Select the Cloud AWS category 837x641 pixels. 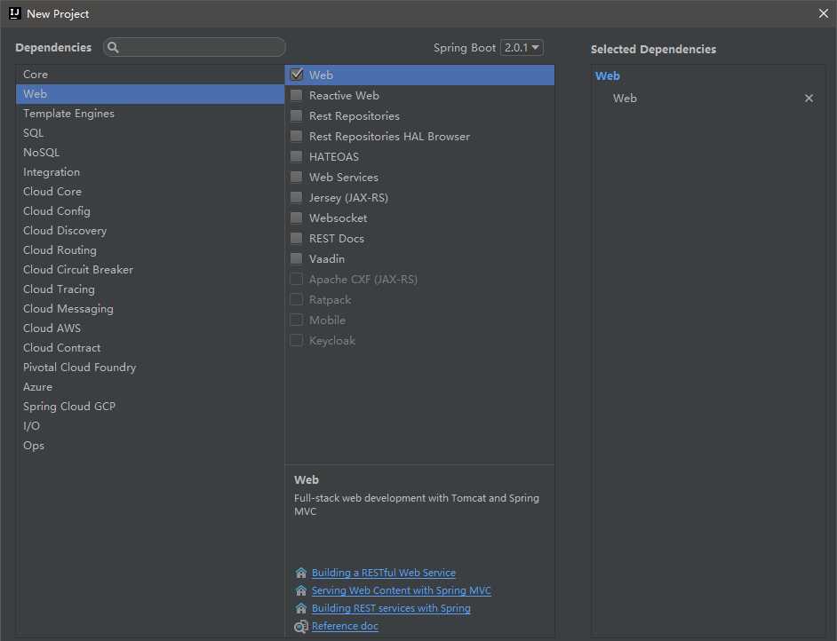point(150,328)
